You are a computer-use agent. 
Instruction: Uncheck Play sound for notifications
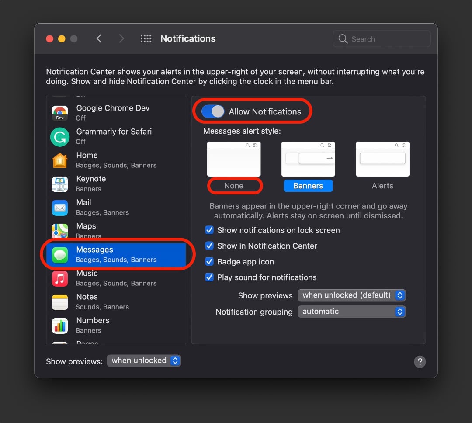[x=209, y=277]
